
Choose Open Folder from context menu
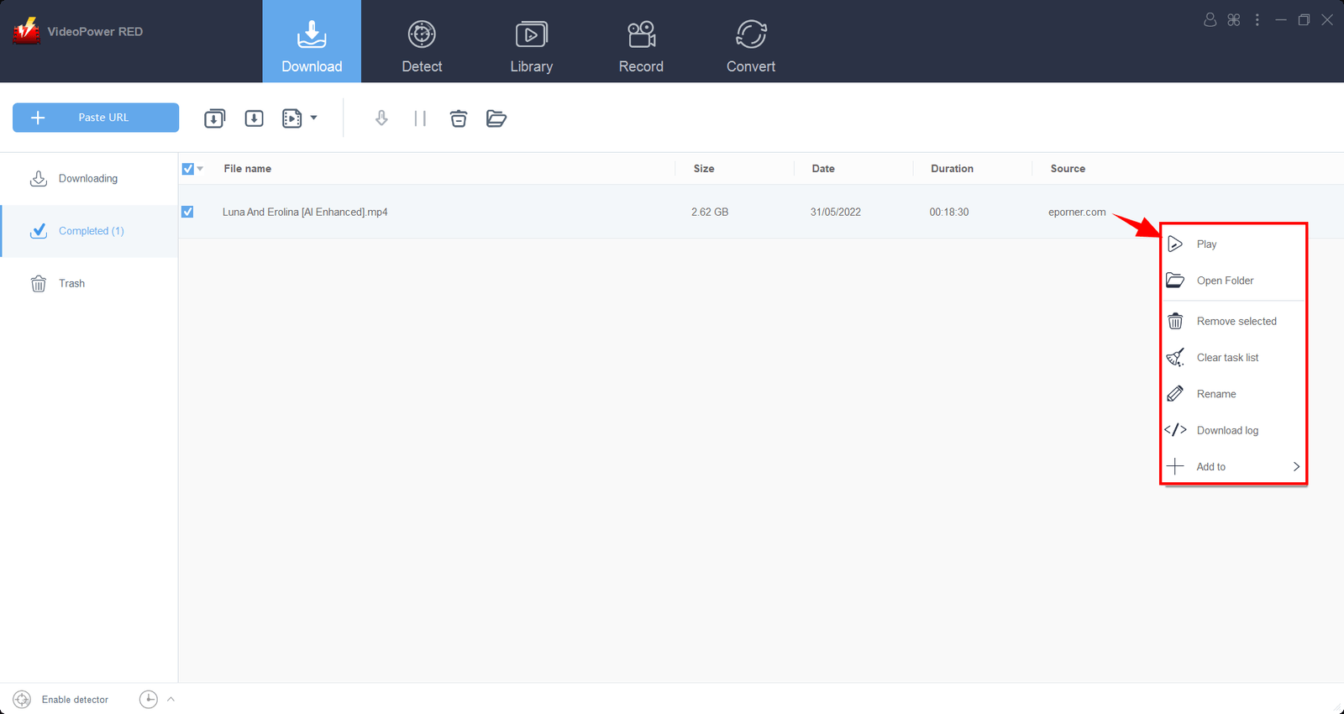(1234, 281)
